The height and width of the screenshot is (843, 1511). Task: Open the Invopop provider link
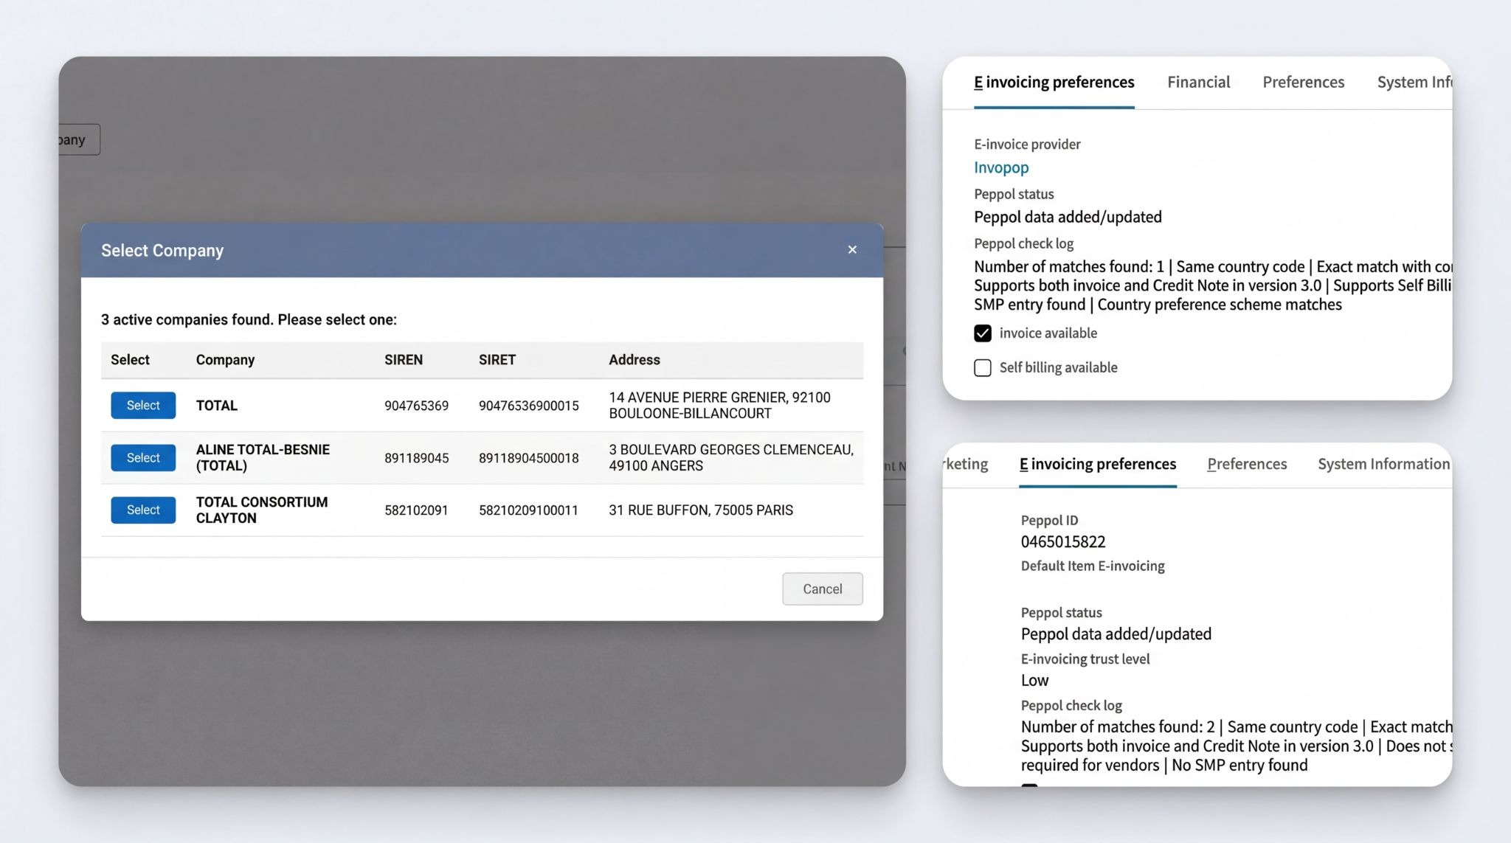click(1001, 167)
